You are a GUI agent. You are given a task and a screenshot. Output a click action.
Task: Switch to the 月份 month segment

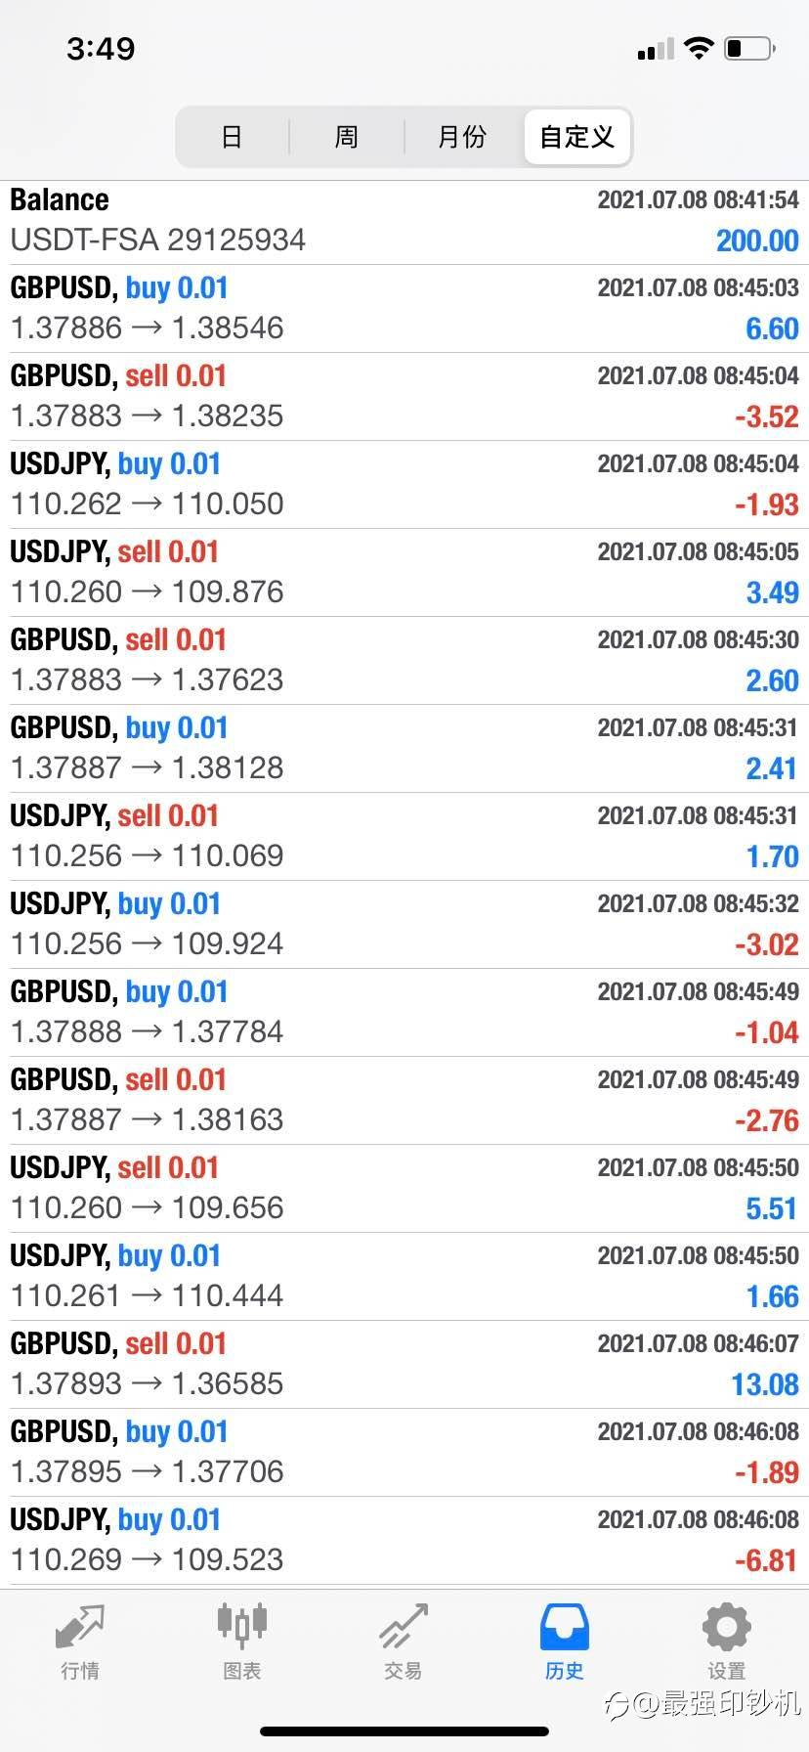(x=462, y=137)
